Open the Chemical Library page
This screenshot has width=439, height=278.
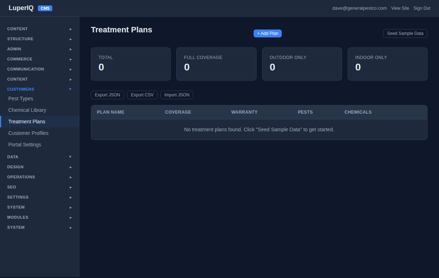tap(27, 110)
